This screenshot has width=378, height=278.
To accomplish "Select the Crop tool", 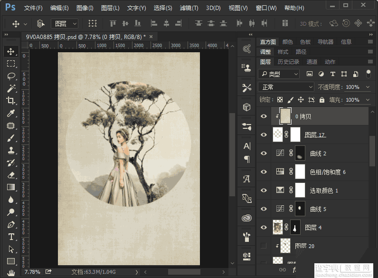I will 10,101.
